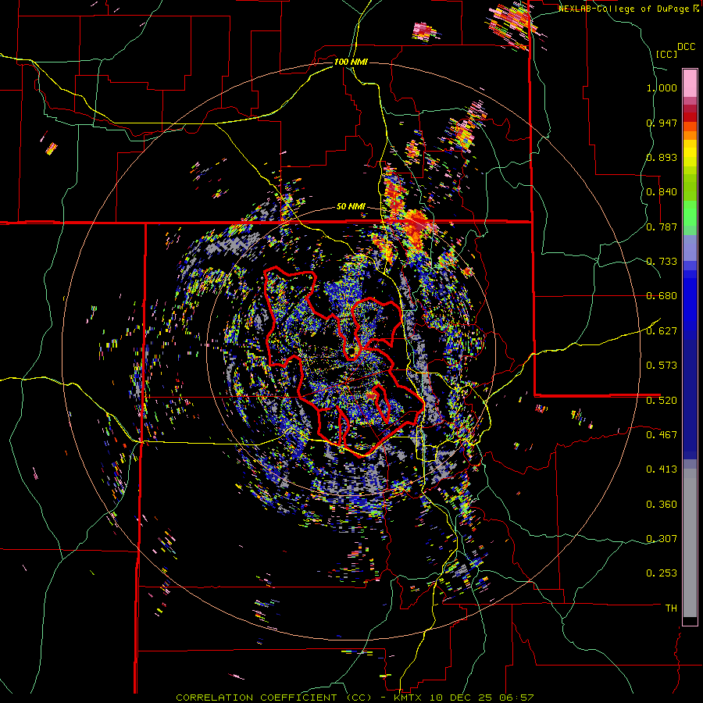Select the 0.680 scale value
The height and width of the screenshot is (703, 703).
[662, 296]
